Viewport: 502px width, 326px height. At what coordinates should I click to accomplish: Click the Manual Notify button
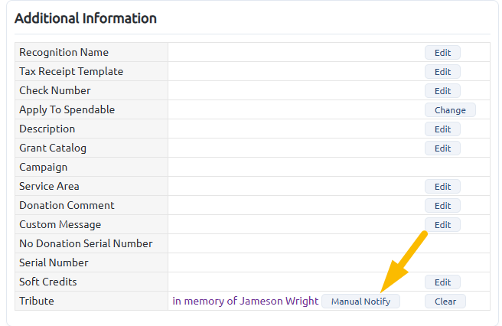tap(360, 302)
